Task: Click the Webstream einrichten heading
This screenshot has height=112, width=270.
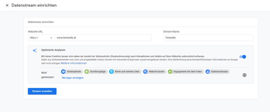Action: [41, 22]
